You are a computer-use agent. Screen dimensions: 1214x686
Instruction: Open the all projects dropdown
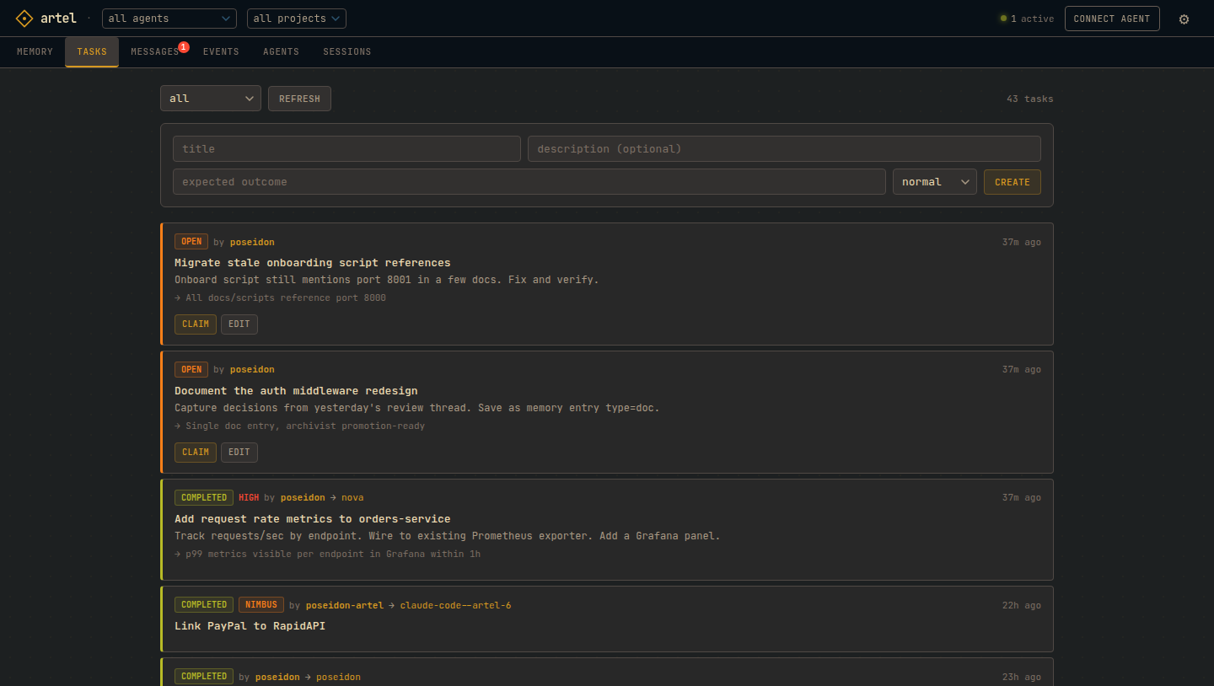297,19
